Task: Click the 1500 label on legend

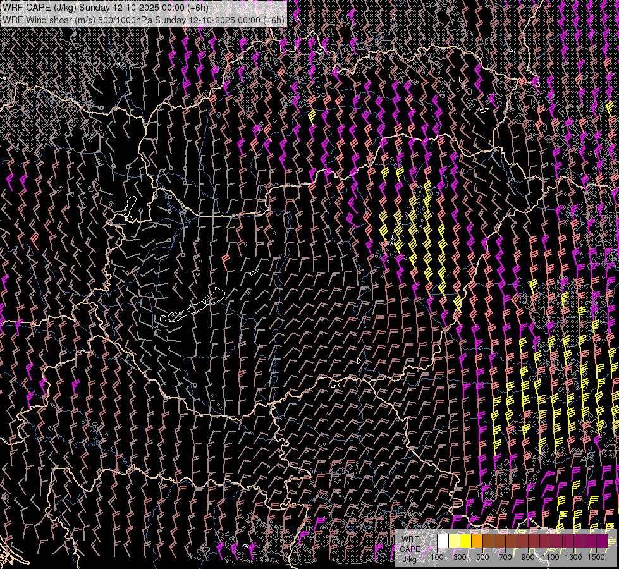Action: [596, 557]
